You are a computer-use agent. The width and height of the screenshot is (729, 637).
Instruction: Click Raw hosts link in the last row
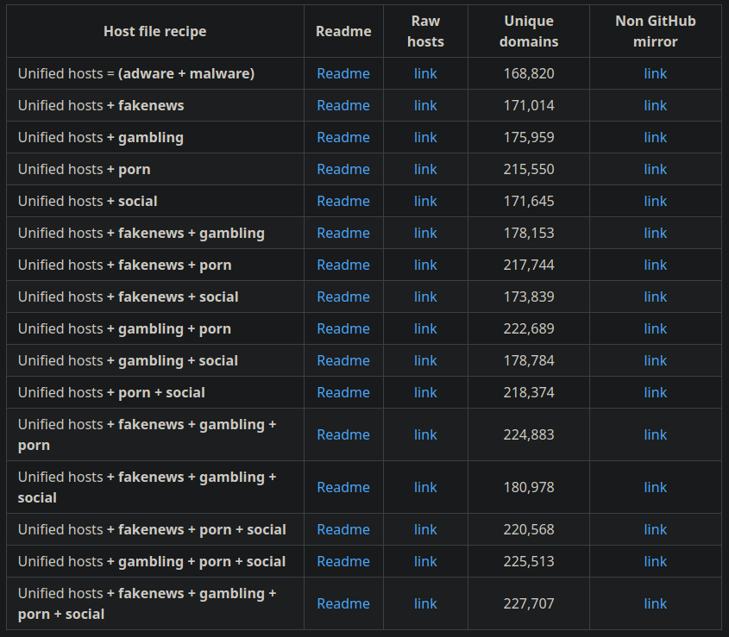(x=425, y=603)
